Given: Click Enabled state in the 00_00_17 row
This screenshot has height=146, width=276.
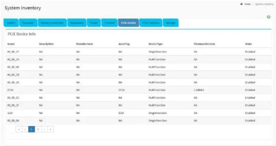Looking at the screenshot, I should [x=250, y=52].
